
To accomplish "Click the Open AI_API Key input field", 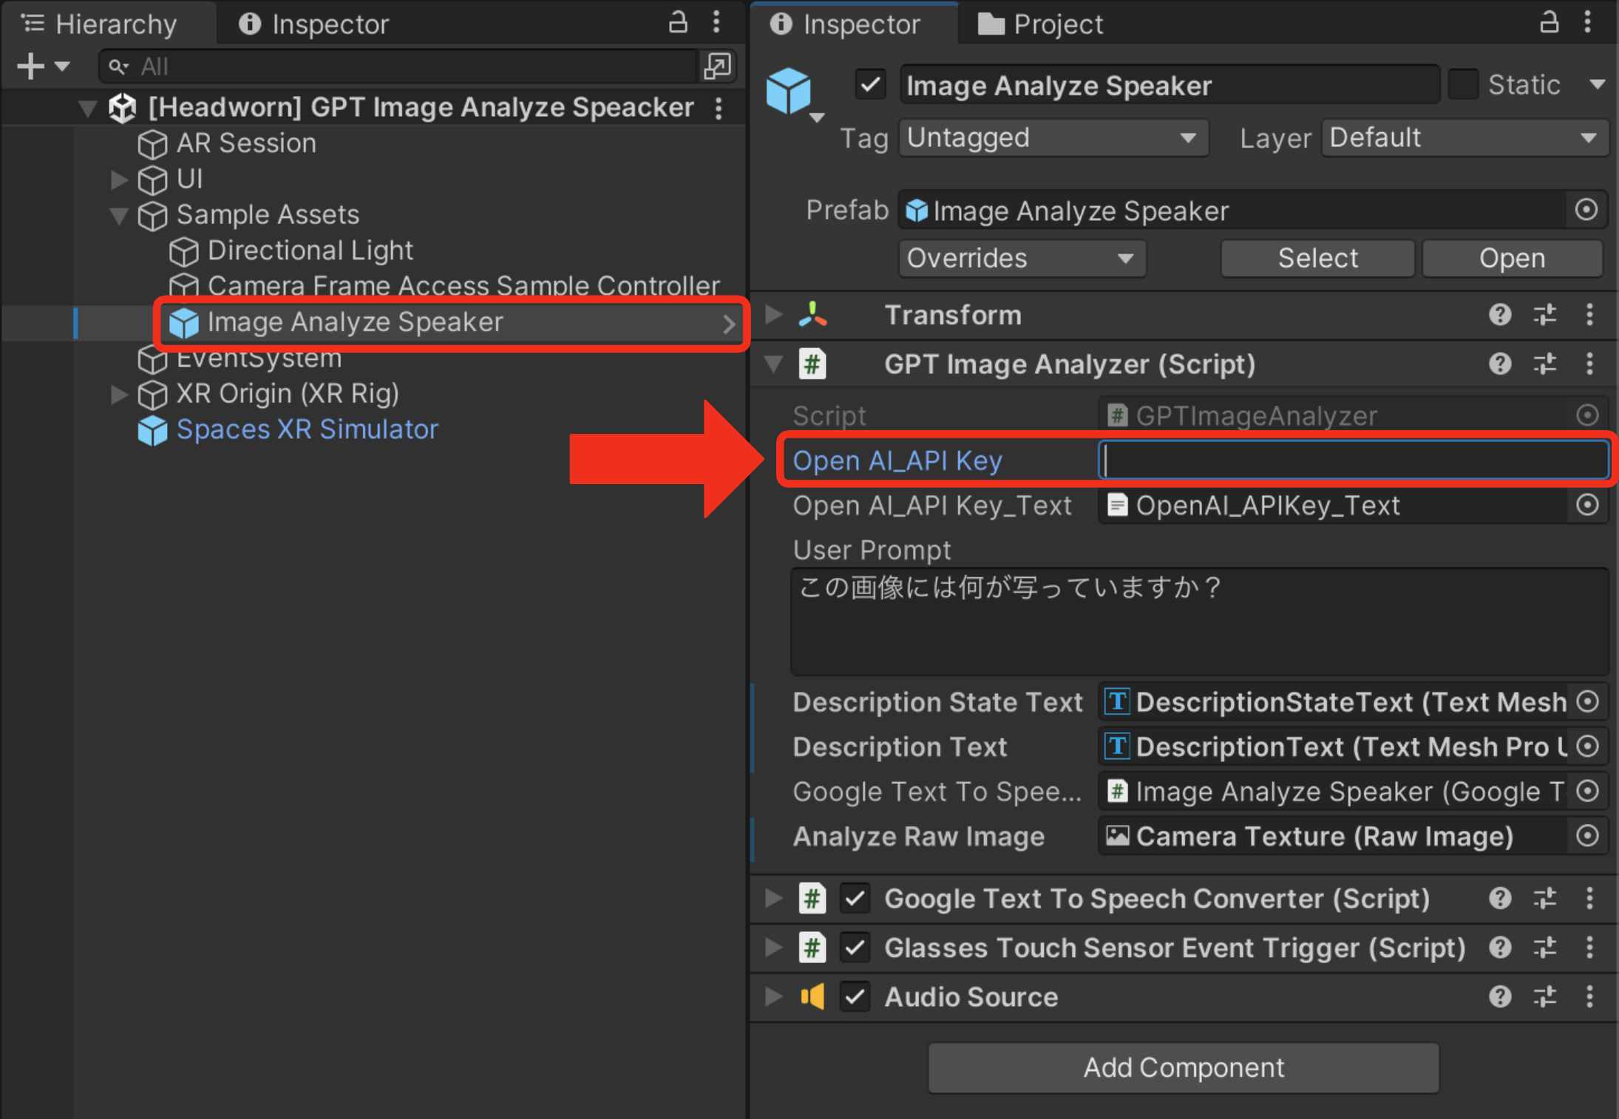I will pyautogui.click(x=1353, y=460).
